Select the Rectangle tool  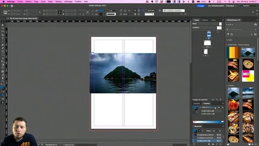point(3,55)
